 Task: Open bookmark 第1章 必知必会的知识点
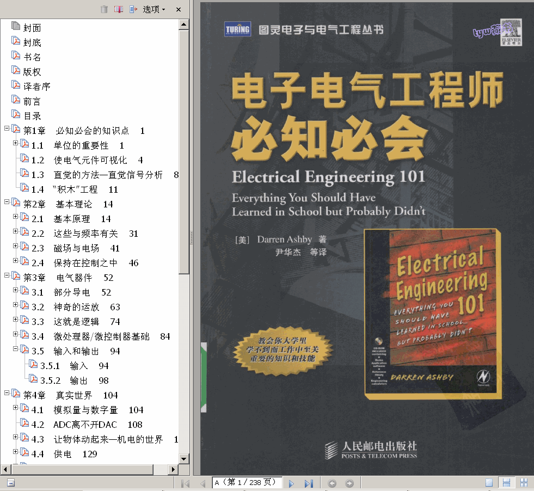pyautogui.click(x=84, y=131)
